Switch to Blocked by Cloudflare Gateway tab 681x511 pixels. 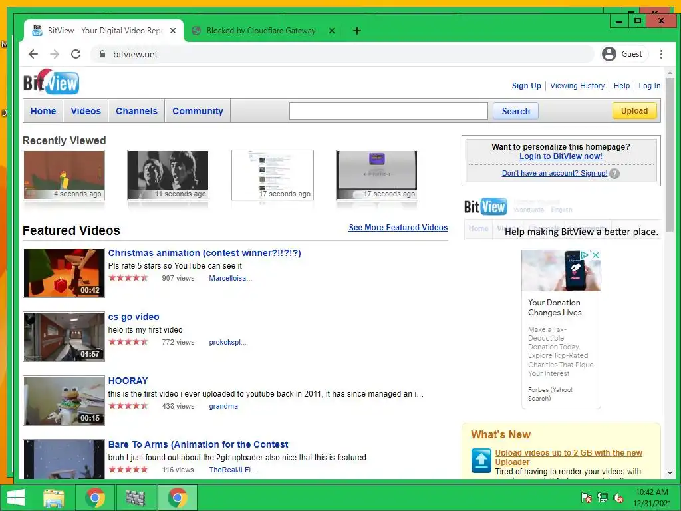point(261,31)
